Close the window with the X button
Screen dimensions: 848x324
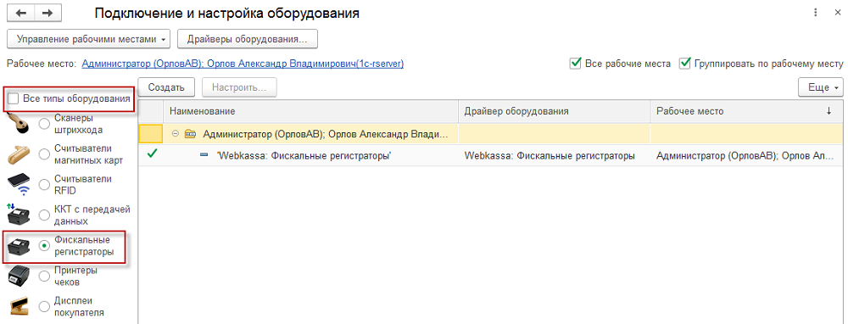pos(838,14)
